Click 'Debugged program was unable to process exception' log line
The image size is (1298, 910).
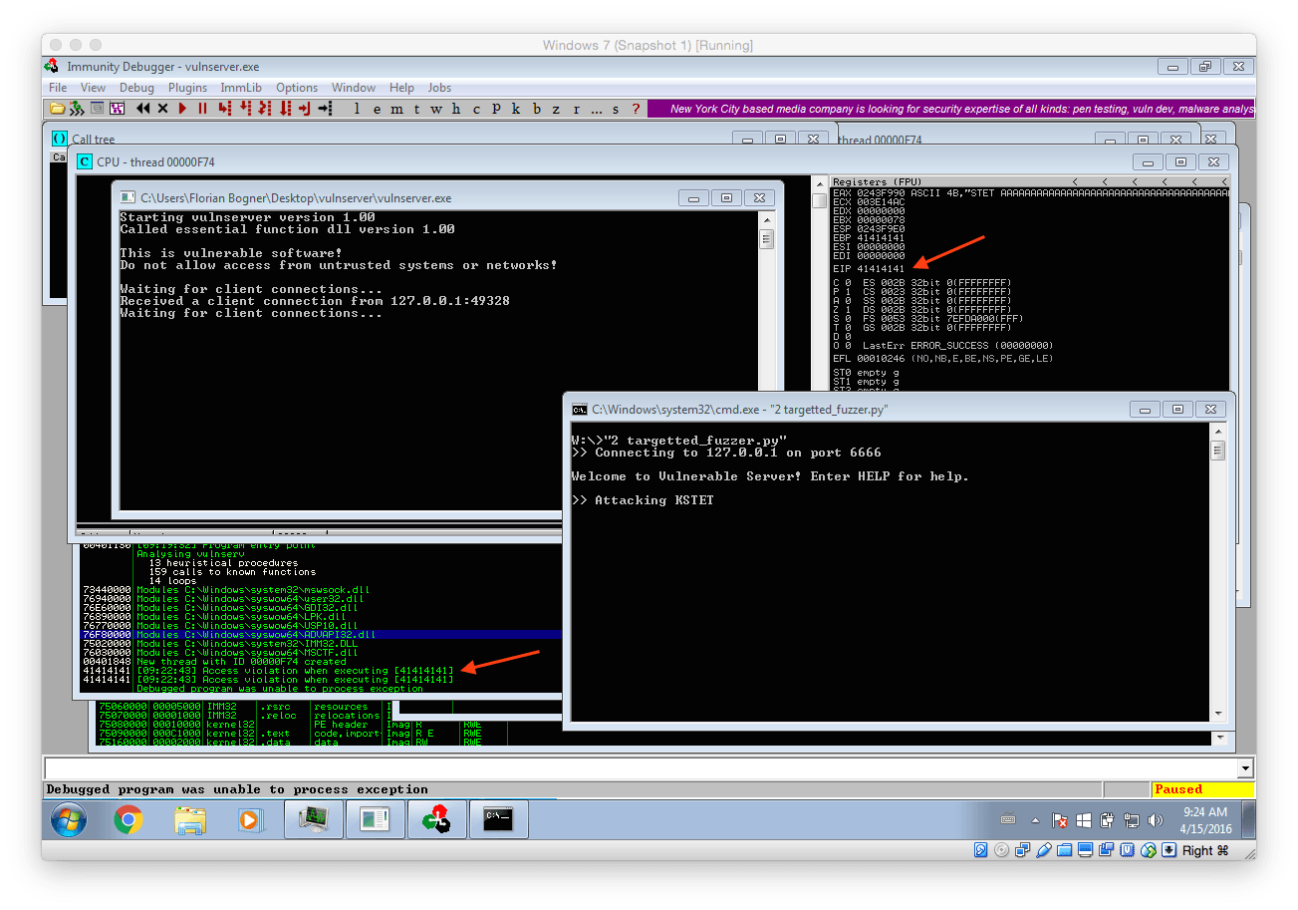279,688
